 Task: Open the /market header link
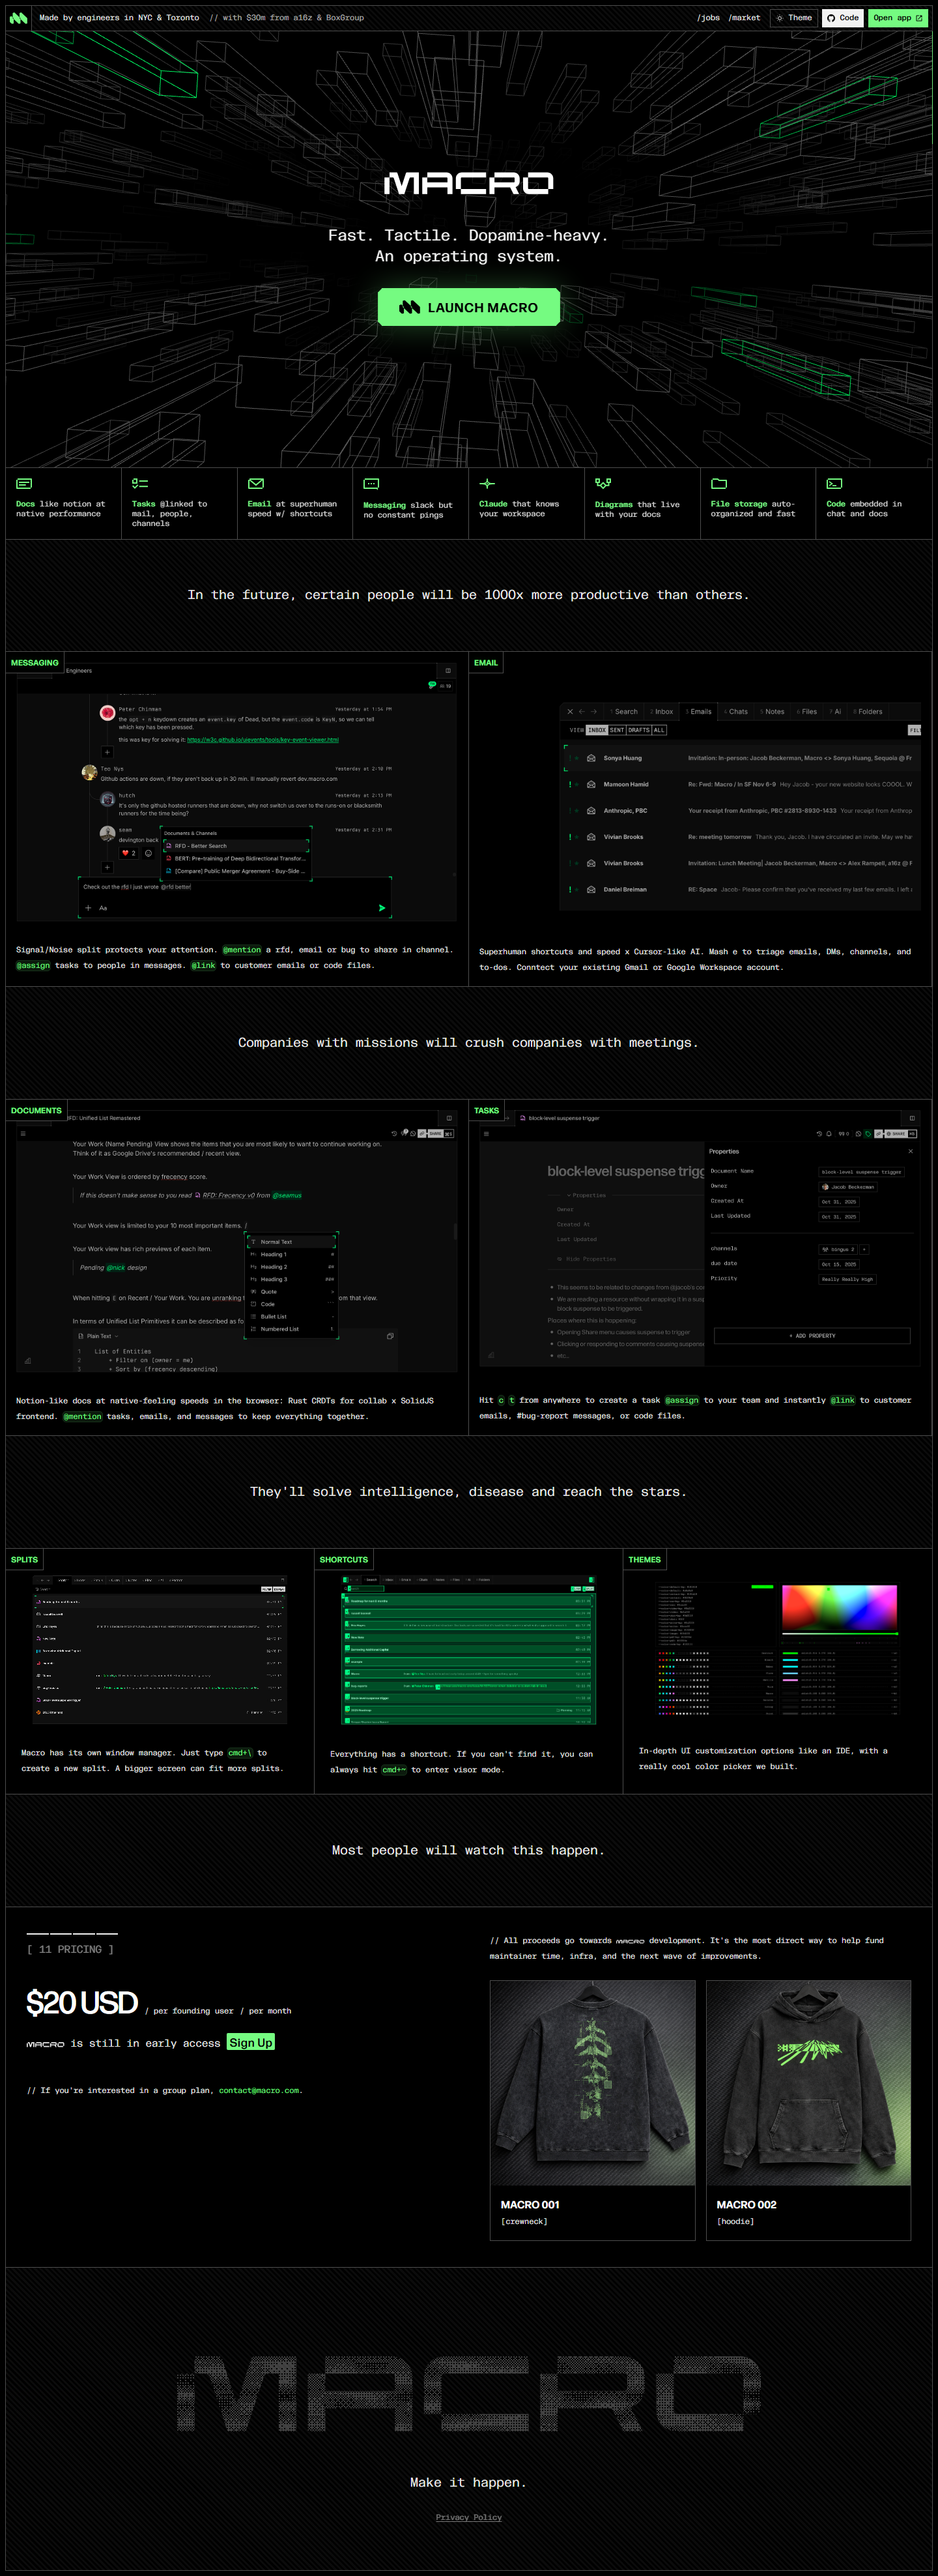coord(744,18)
